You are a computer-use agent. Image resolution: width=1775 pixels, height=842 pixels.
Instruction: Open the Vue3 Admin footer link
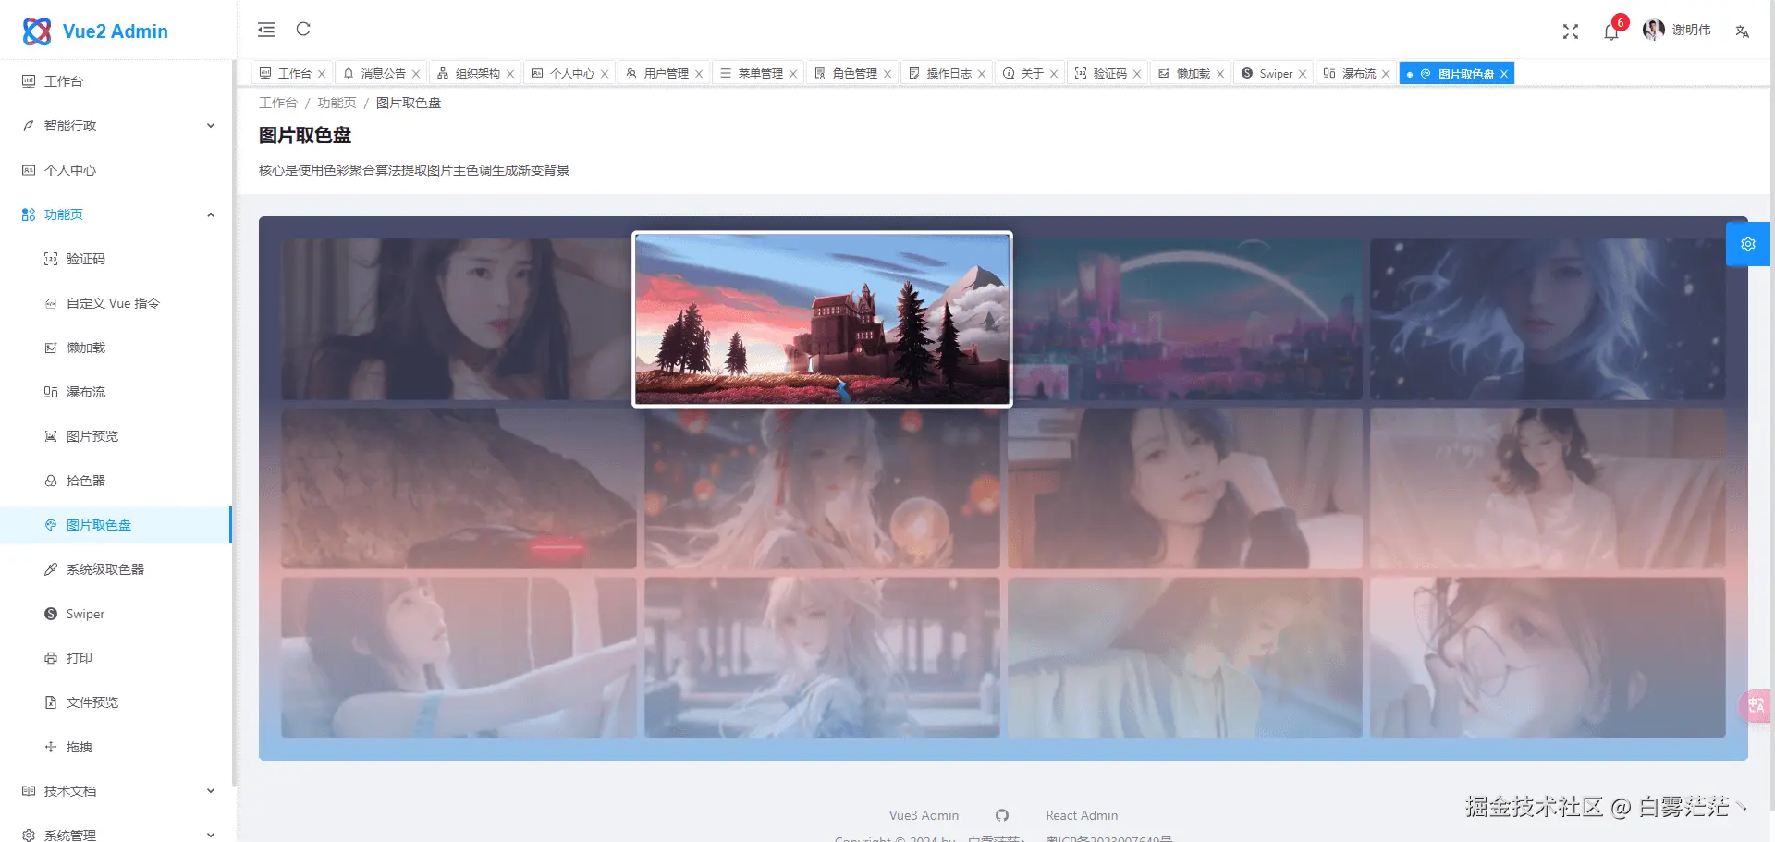(x=924, y=815)
